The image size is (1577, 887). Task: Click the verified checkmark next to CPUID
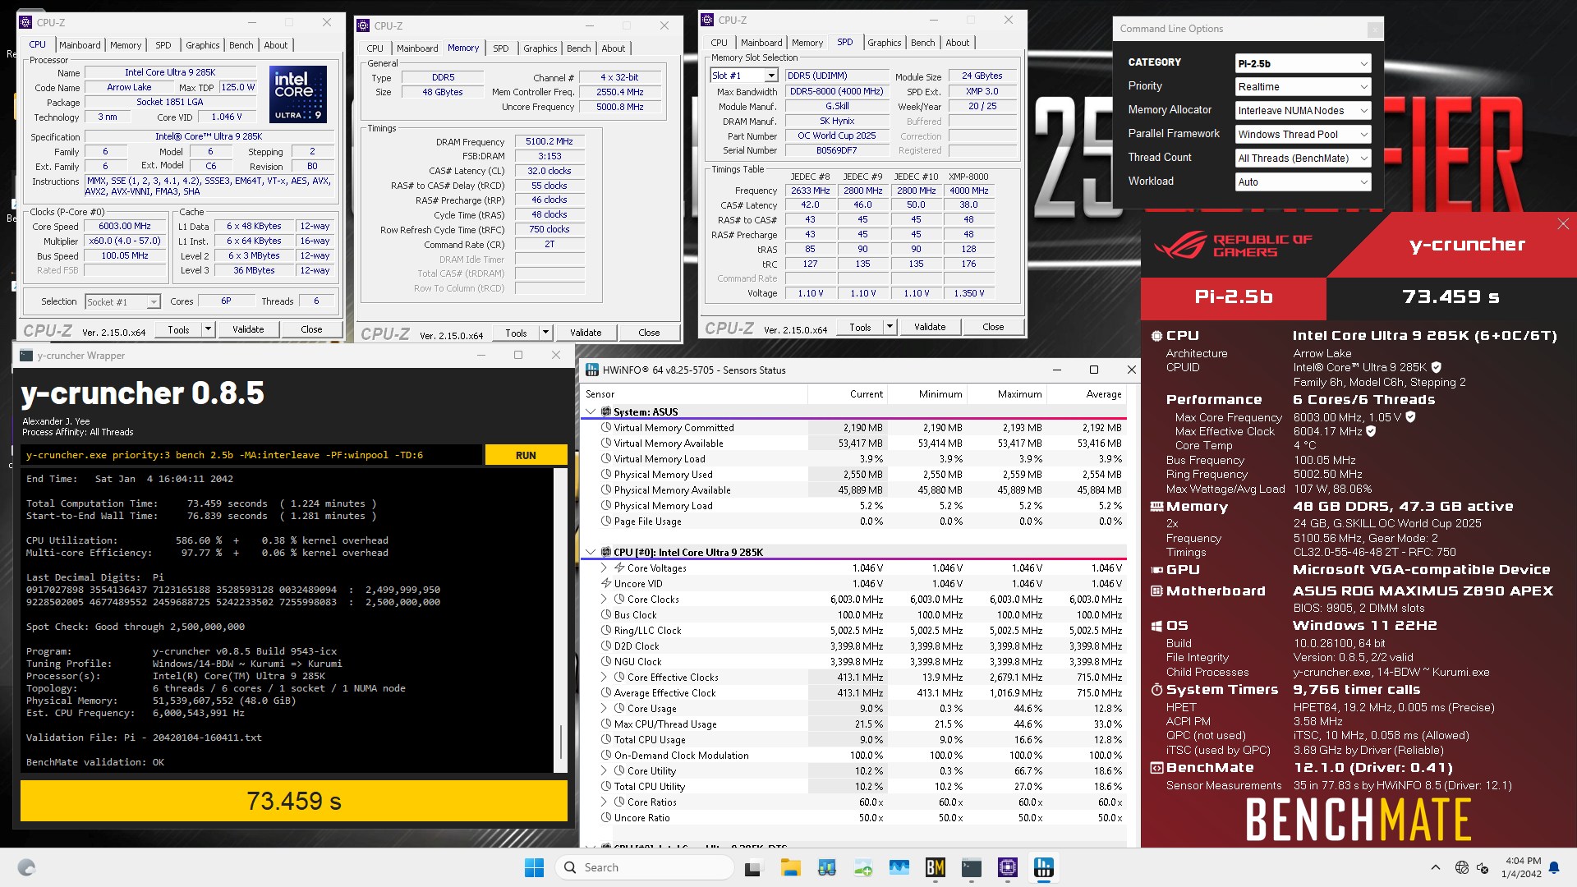pyautogui.click(x=1436, y=367)
